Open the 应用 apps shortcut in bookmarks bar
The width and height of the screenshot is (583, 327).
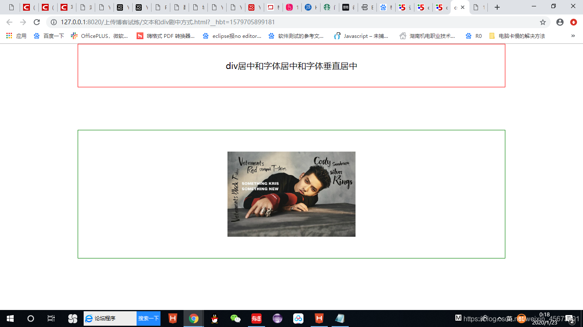(16, 36)
